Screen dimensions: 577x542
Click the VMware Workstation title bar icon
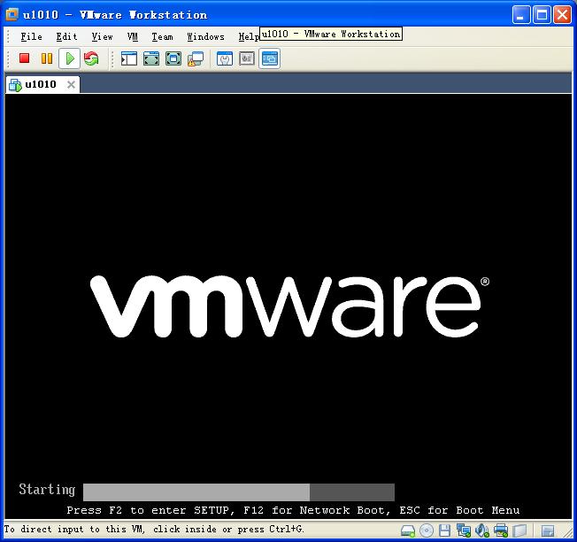click(x=12, y=14)
